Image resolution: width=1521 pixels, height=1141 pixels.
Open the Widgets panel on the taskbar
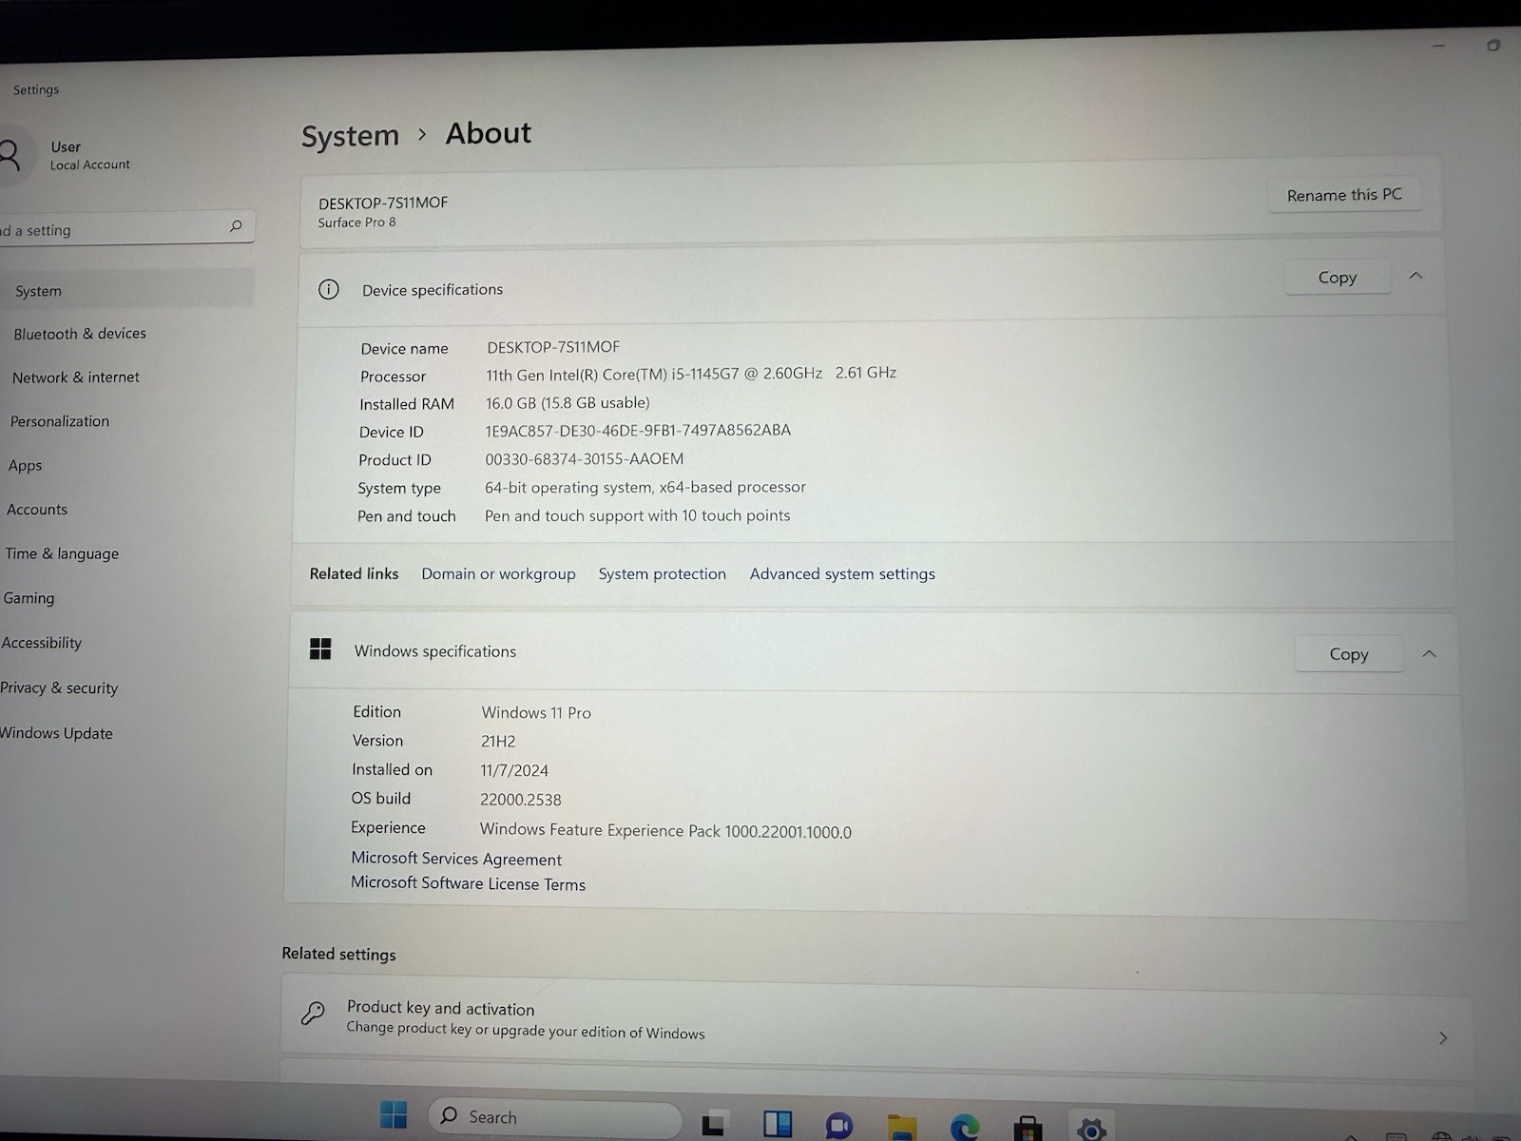pyautogui.click(x=778, y=1124)
